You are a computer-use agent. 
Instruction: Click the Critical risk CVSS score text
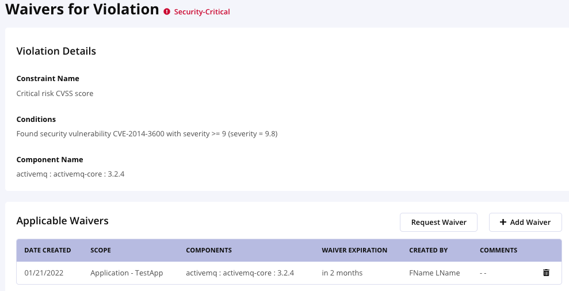[x=55, y=93]
